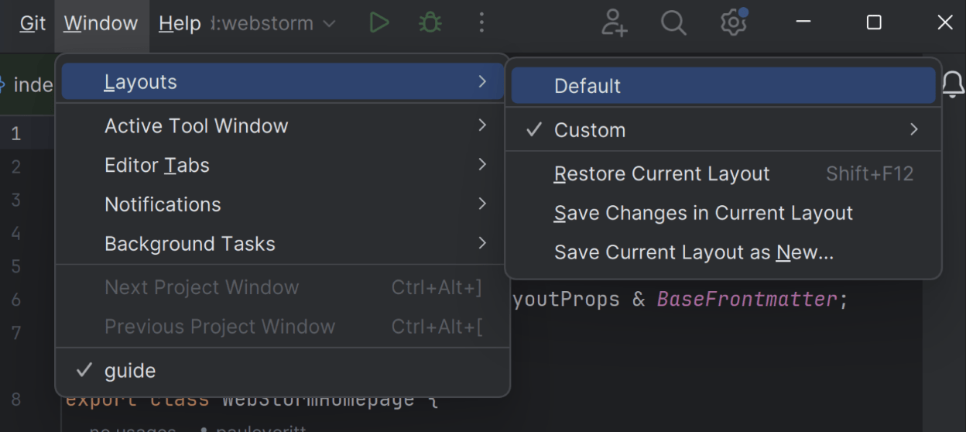The image size is (966, 432).
Task: Choose the Default layout
Action: (587, 86)
